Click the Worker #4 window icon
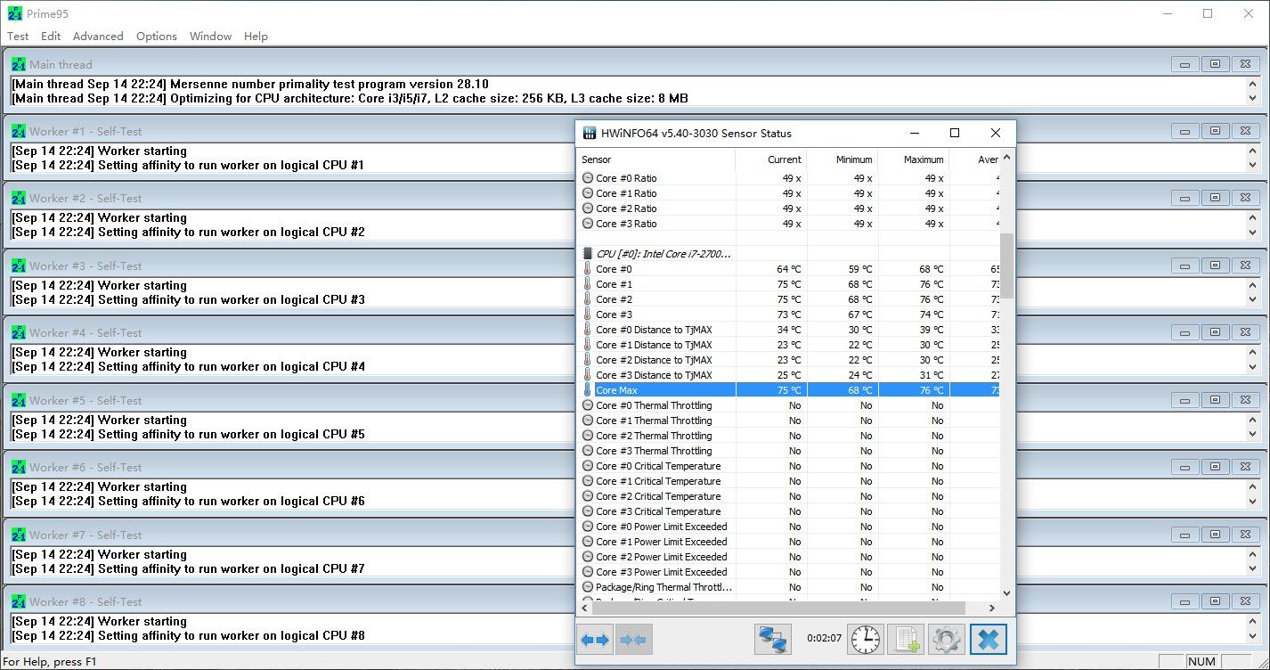 click(x=19, y=332)
